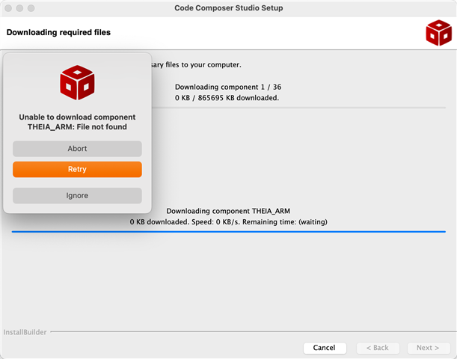Click the Code Composer Studio cube logo in header

[437, 33]
